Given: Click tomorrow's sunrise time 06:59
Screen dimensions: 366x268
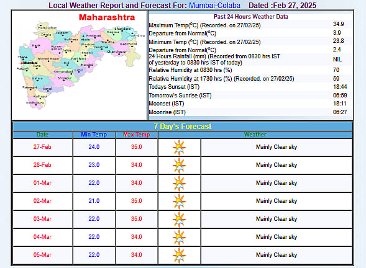Looking at the screenshot, I should pos(340,96).
